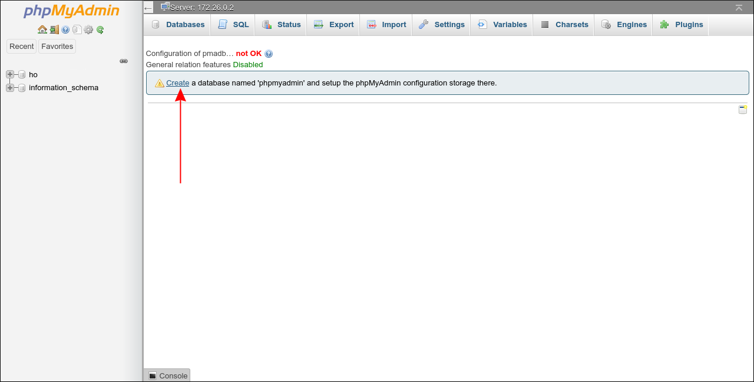754x382 pixels.
Task: Open phpMyAdmin documentation via question mark icon
Action: point(65,28)
